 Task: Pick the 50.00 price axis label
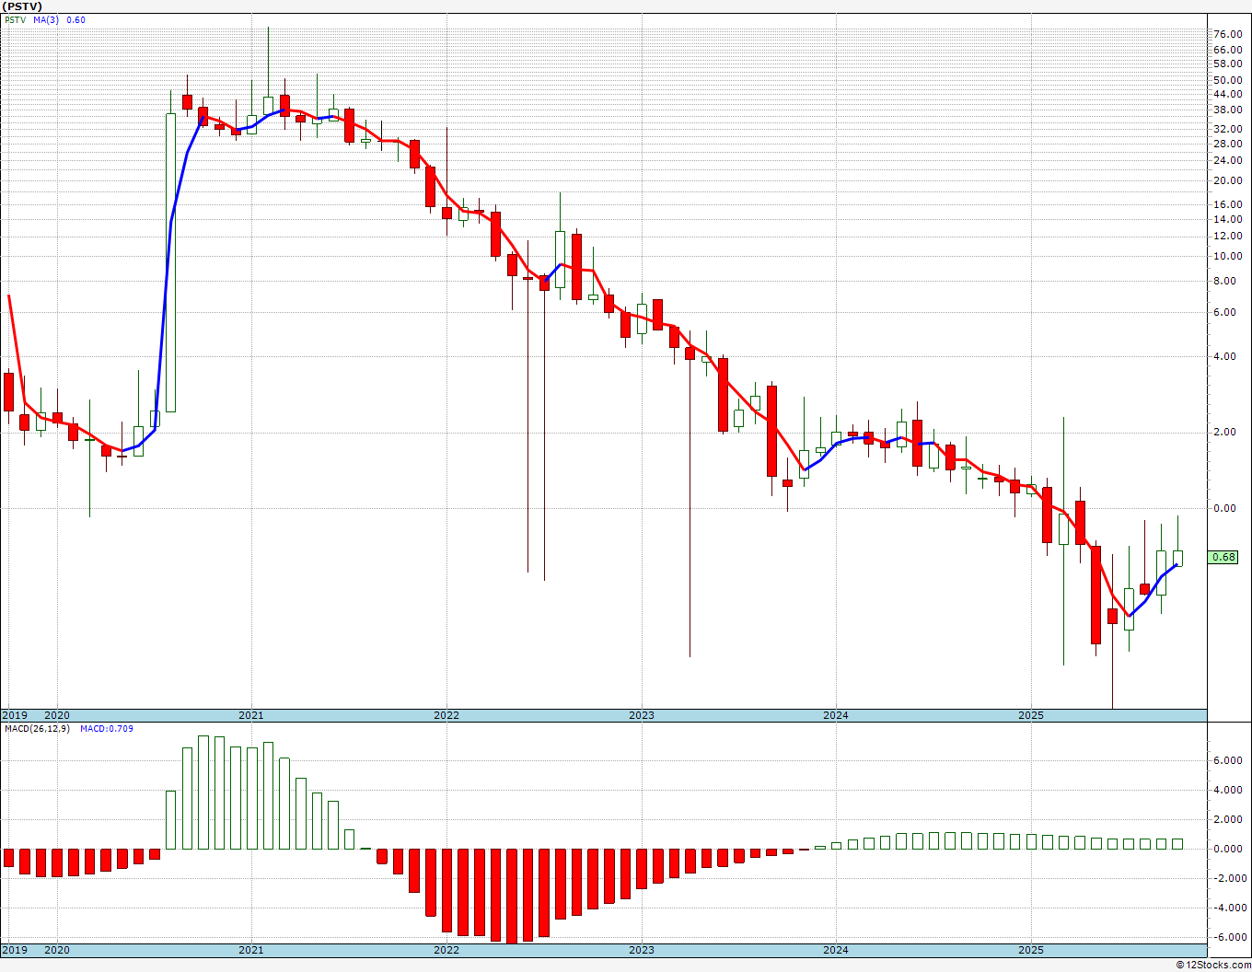1229,80
